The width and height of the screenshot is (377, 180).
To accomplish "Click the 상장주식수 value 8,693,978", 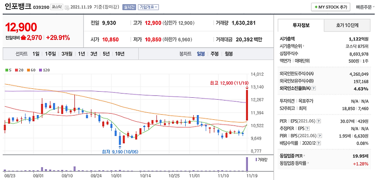I will [x=359, y=54].
